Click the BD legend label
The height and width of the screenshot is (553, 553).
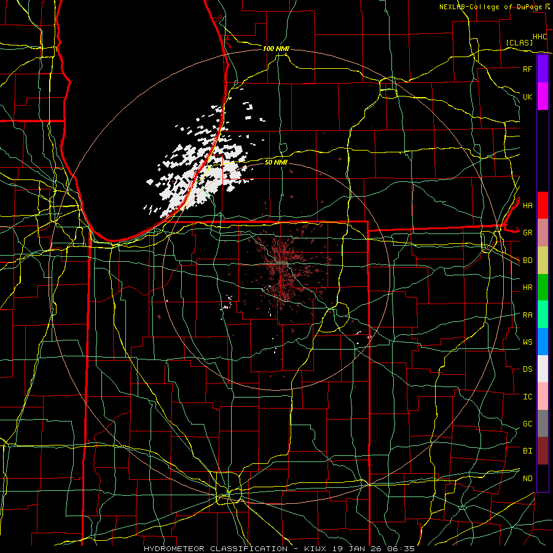tap(528, 261)
